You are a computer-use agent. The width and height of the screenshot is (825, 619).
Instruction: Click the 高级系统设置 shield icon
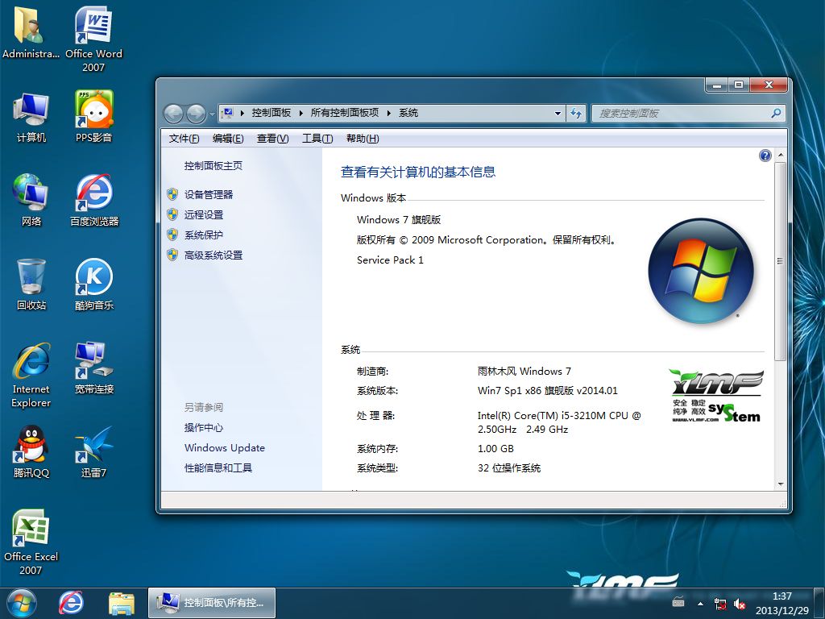coord(172,255)
